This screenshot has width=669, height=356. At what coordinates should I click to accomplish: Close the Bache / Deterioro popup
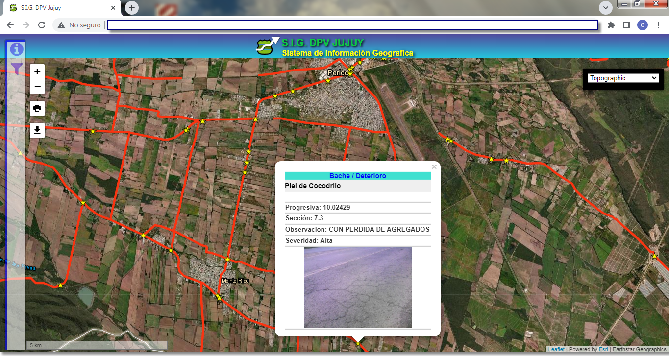pyautogui.click(x=434, y=167)
